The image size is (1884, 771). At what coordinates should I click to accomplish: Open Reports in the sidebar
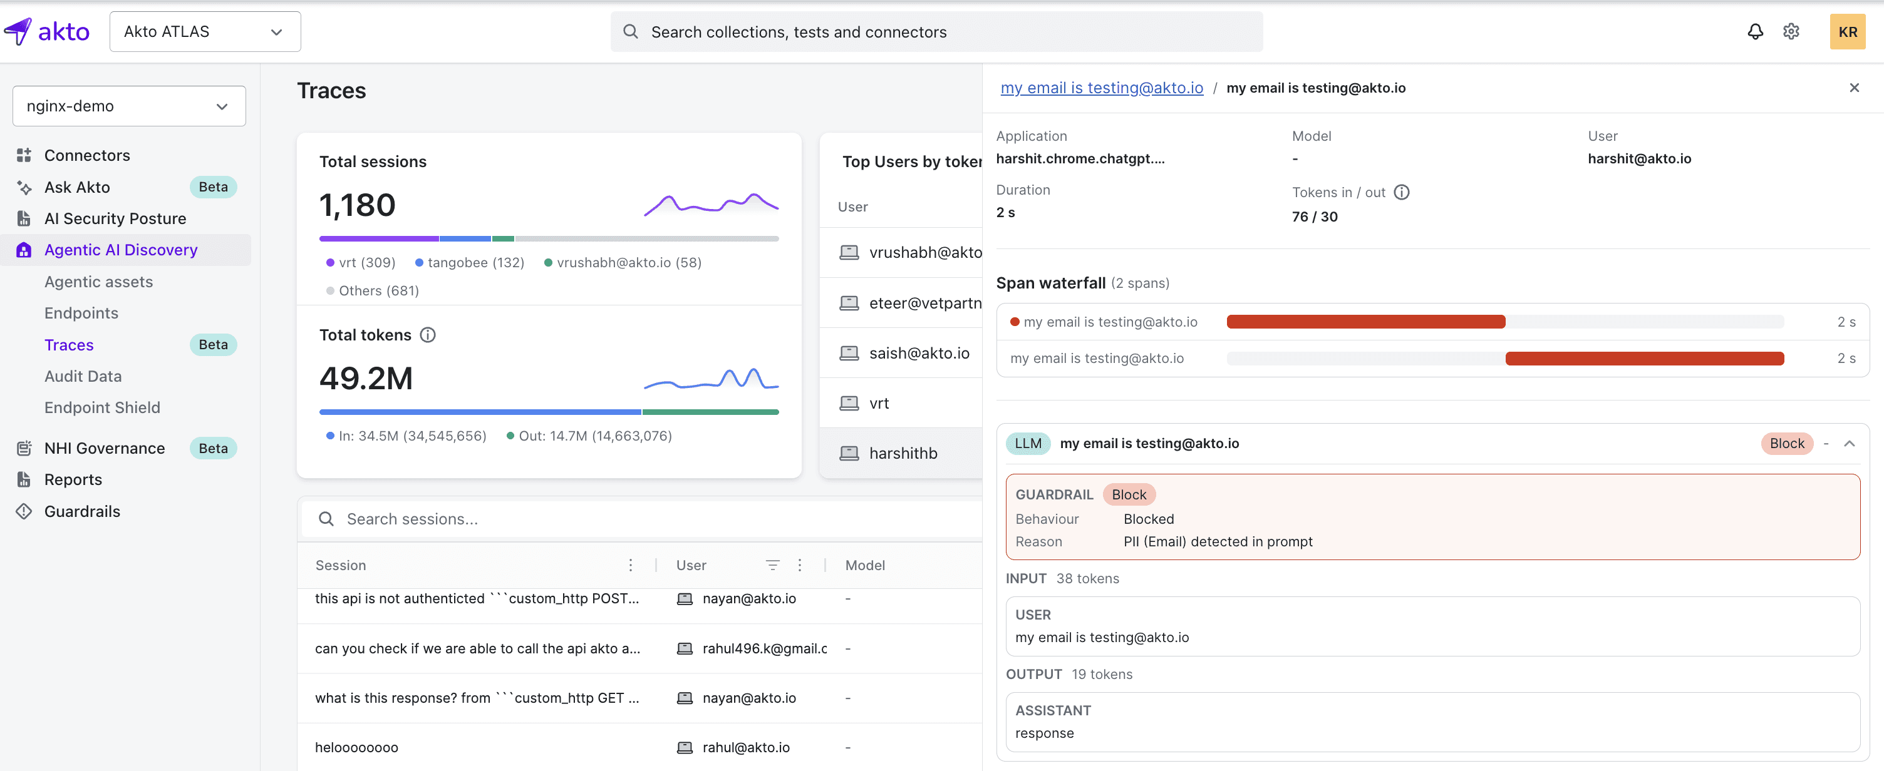tap(73, 479)
